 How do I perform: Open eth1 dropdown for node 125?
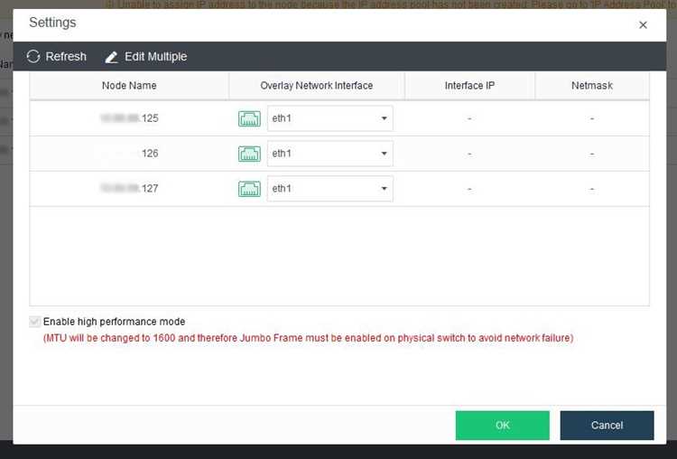[329, 118]
